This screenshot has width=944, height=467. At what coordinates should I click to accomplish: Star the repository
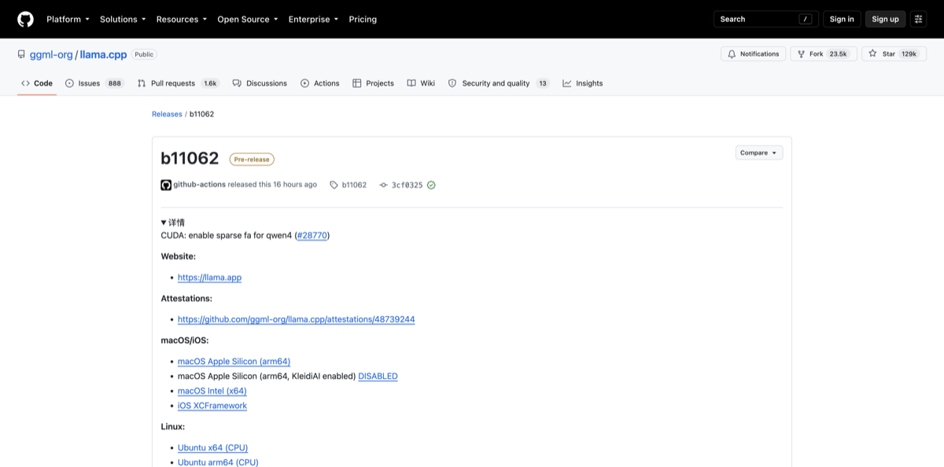click(894, 53)
